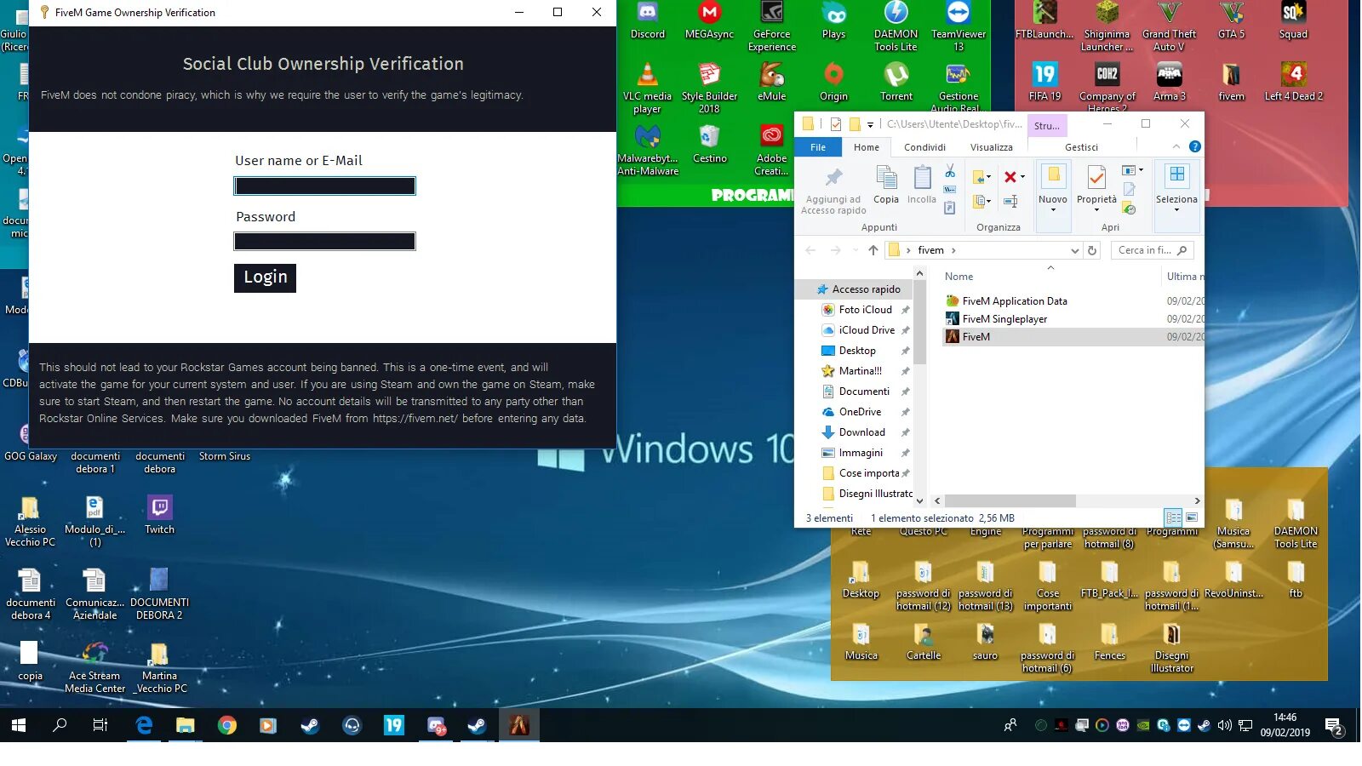
Task: Switch Explorer to large thumbnails view
Action: point(1192,517)
